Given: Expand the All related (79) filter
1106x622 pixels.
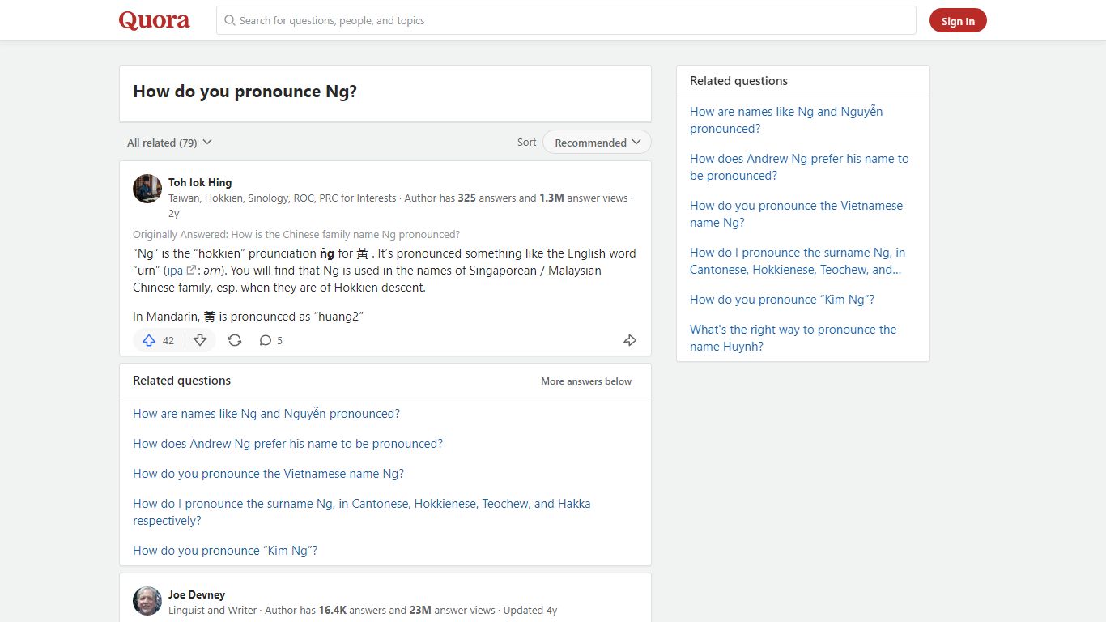Looking at the screenshot, I should (169, 143).
